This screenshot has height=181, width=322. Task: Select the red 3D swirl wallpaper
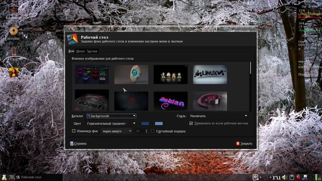pyautogui.click(x=210, y=101)
